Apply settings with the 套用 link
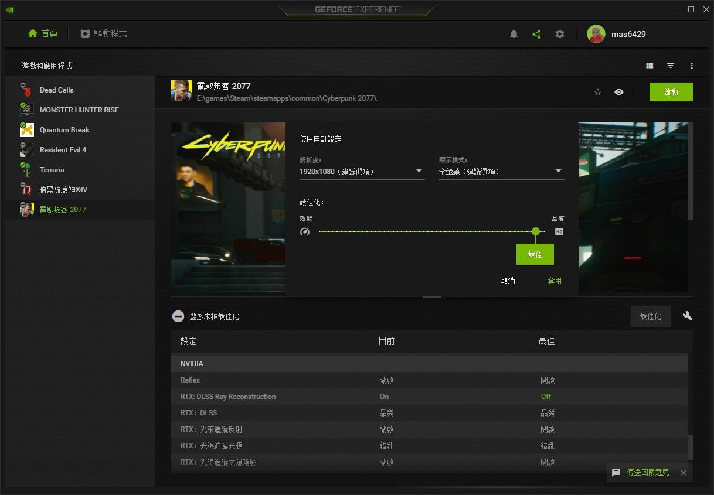The width and height of the screenshot is (714, 495). pyautogui.click(x=555, y=281)
